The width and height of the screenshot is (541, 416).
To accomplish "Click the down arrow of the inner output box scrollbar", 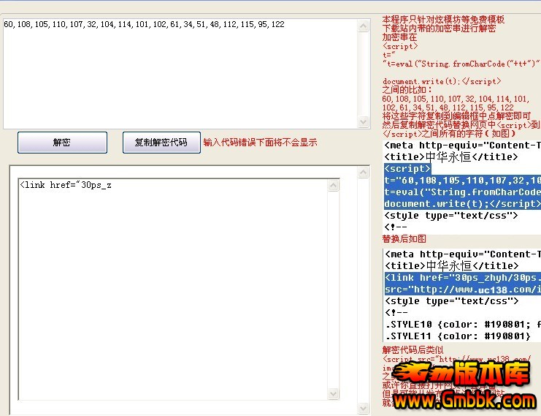I will [334, 393].
